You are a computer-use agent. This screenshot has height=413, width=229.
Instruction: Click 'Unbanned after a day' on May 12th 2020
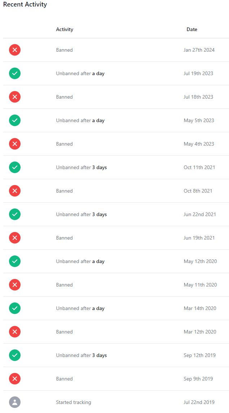[x=80, y=261]
